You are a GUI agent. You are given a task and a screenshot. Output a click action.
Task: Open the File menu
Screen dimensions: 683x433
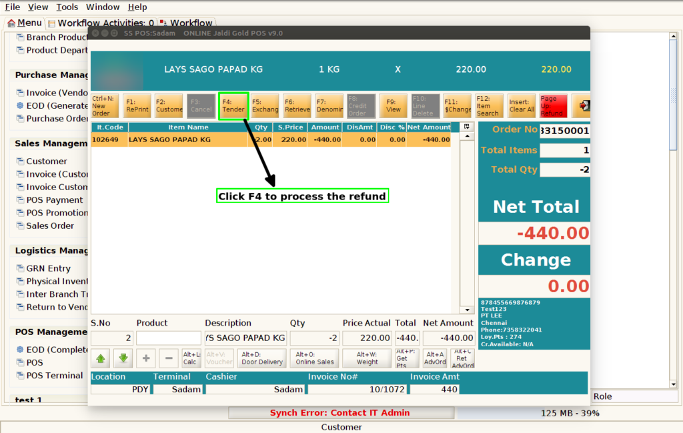[13, 7]
